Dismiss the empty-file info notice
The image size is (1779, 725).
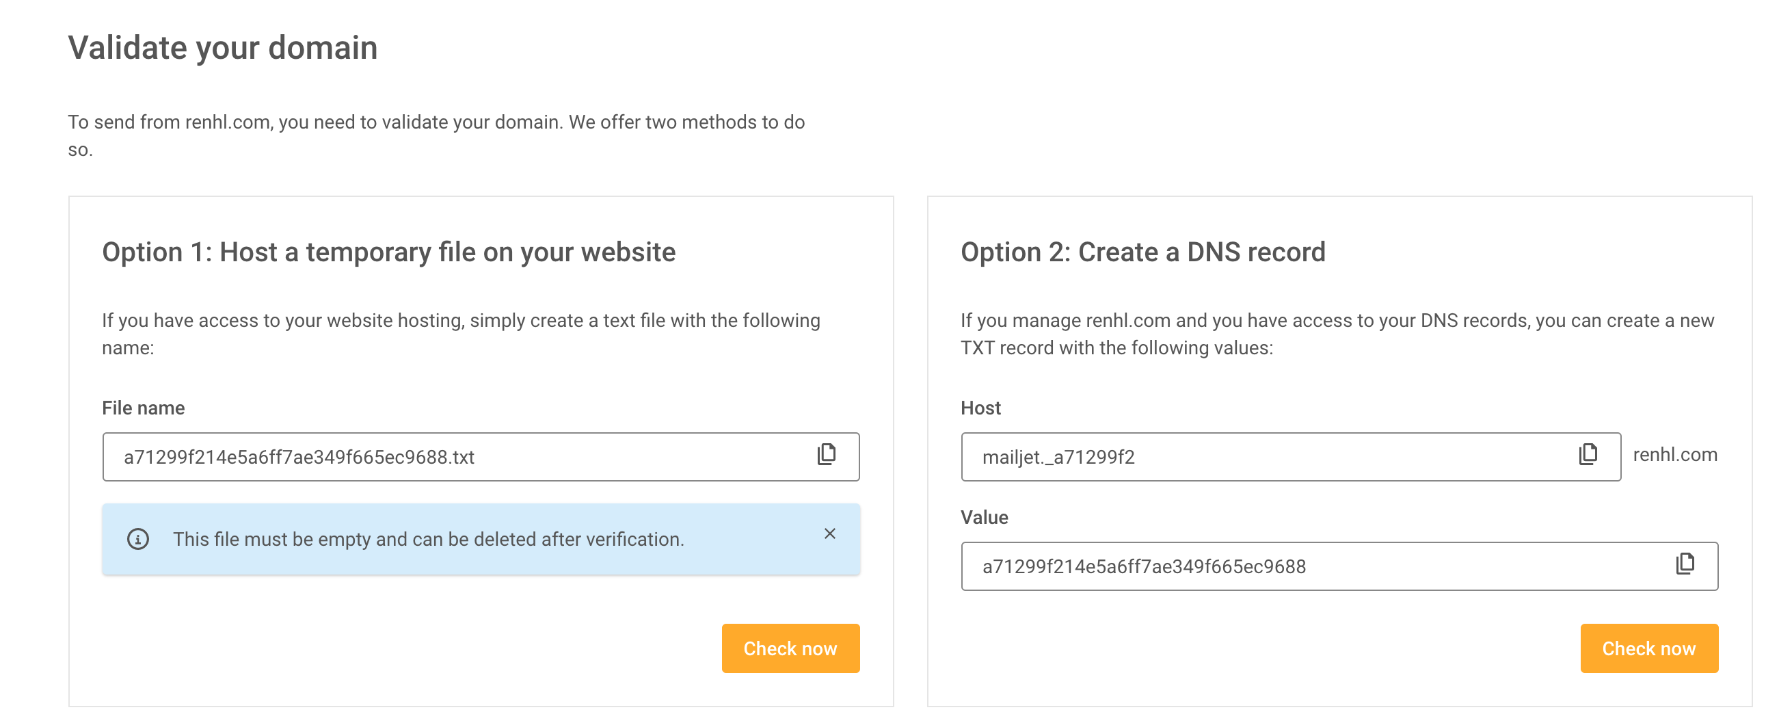829,533
